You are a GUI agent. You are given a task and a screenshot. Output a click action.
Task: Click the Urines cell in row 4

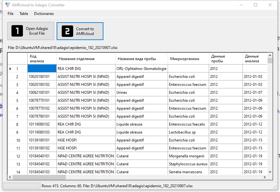point(142,93)
